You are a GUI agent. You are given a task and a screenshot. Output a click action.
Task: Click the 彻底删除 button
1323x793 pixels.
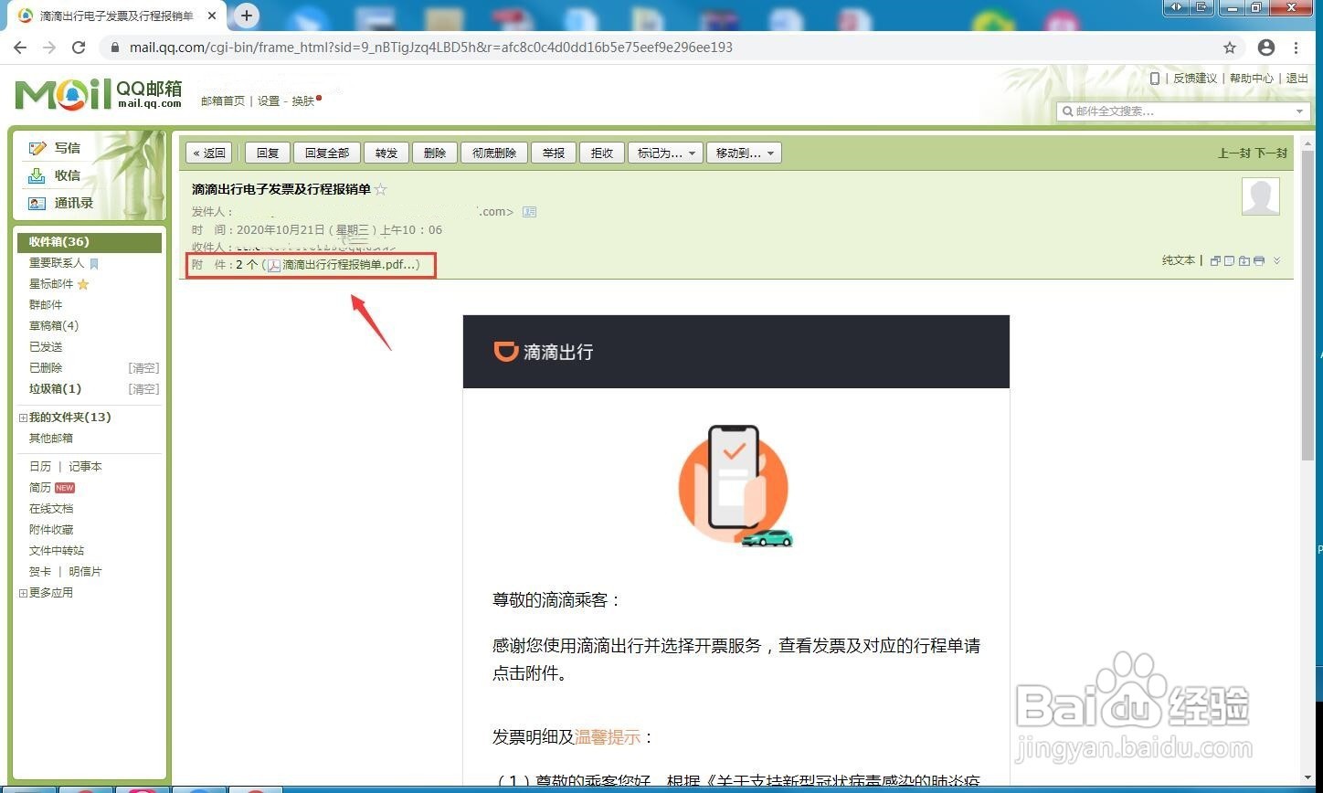coord(494,153)
